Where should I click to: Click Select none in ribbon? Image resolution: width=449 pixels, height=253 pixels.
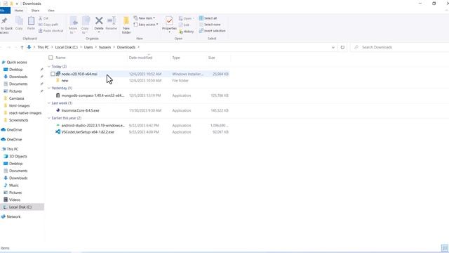pos(210,25)
